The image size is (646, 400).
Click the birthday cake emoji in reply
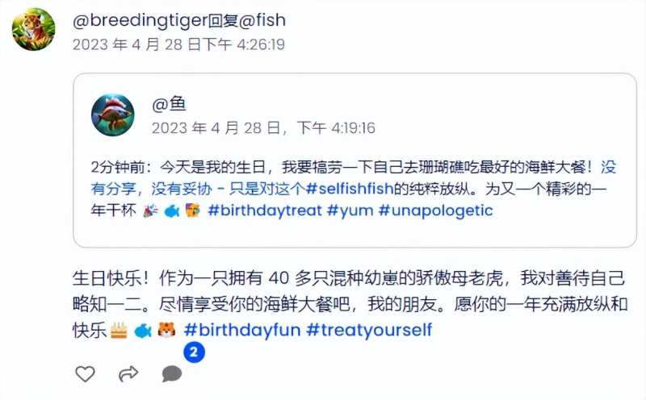coord(119,330)
